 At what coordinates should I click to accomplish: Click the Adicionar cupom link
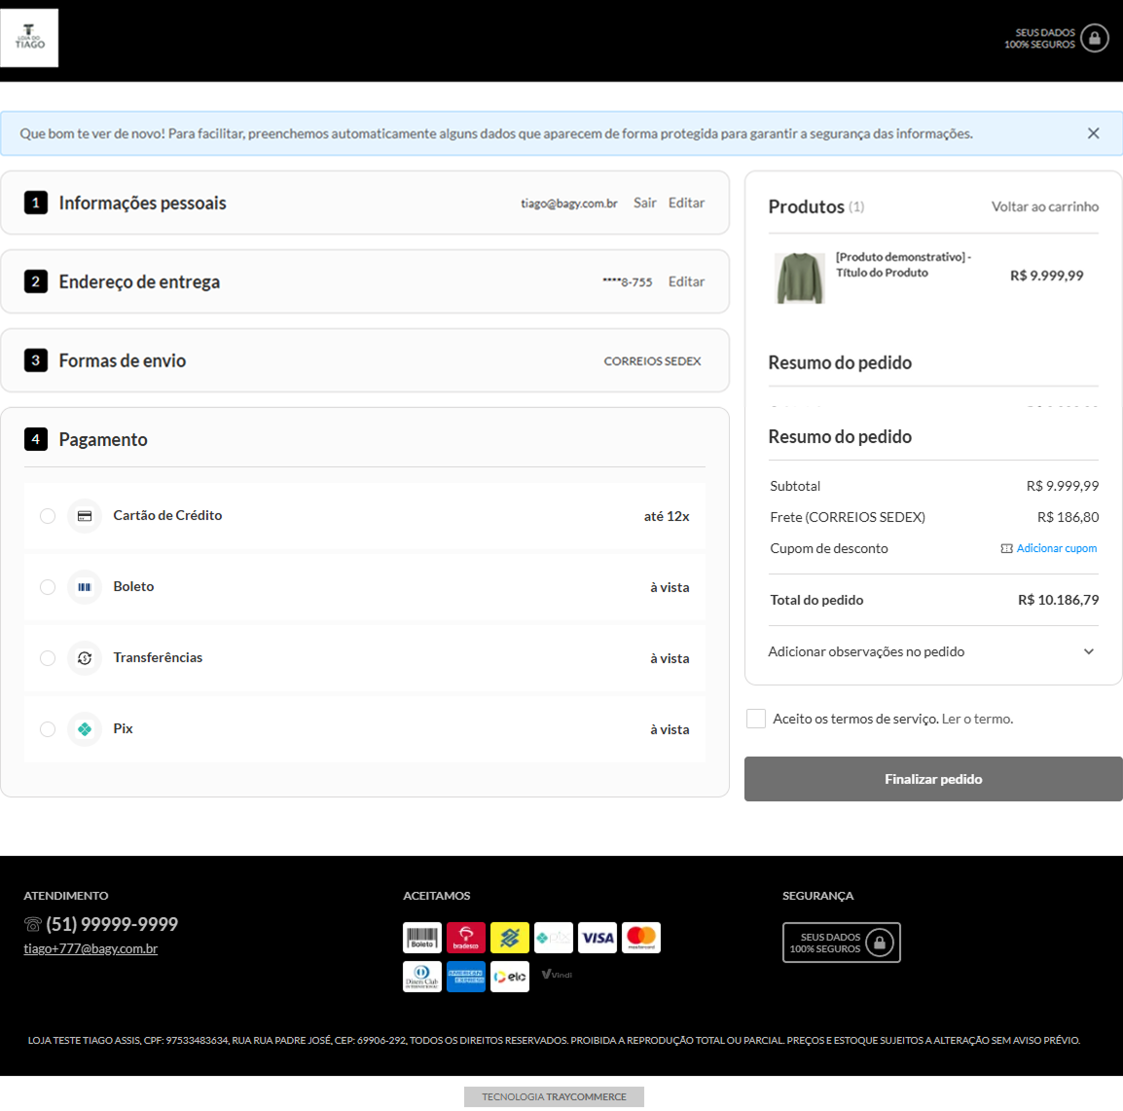pyautogui.click(x=1056, y=548)
